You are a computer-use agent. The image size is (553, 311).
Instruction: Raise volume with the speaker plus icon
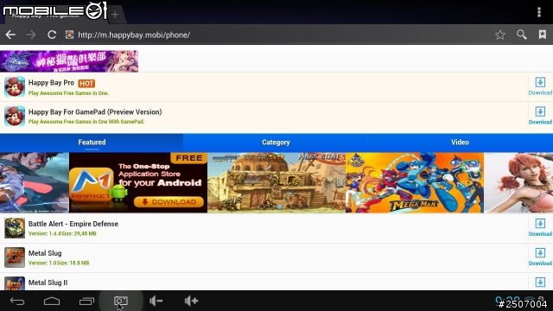(x=191, y=301)
